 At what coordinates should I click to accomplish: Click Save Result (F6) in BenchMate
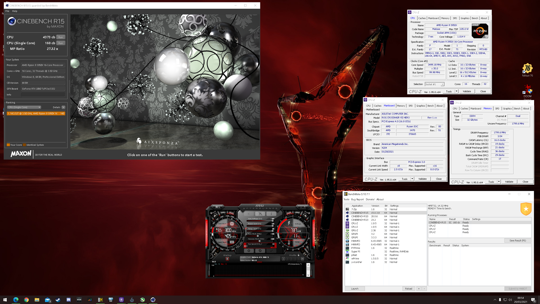tap(517, 241)
